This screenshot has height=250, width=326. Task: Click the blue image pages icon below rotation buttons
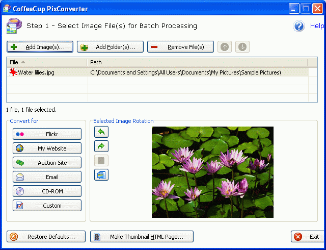click(101, 175)
